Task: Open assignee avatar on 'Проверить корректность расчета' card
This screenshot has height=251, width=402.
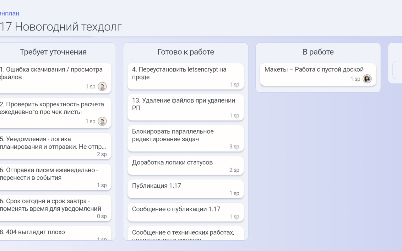Action: [x=102, y=121]
